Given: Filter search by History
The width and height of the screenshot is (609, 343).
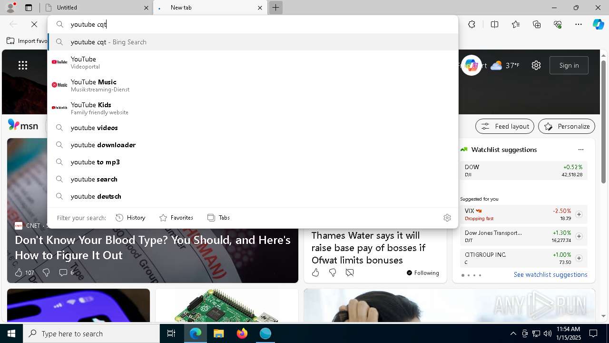Looking at the screenshot, I should pos(130,218).
